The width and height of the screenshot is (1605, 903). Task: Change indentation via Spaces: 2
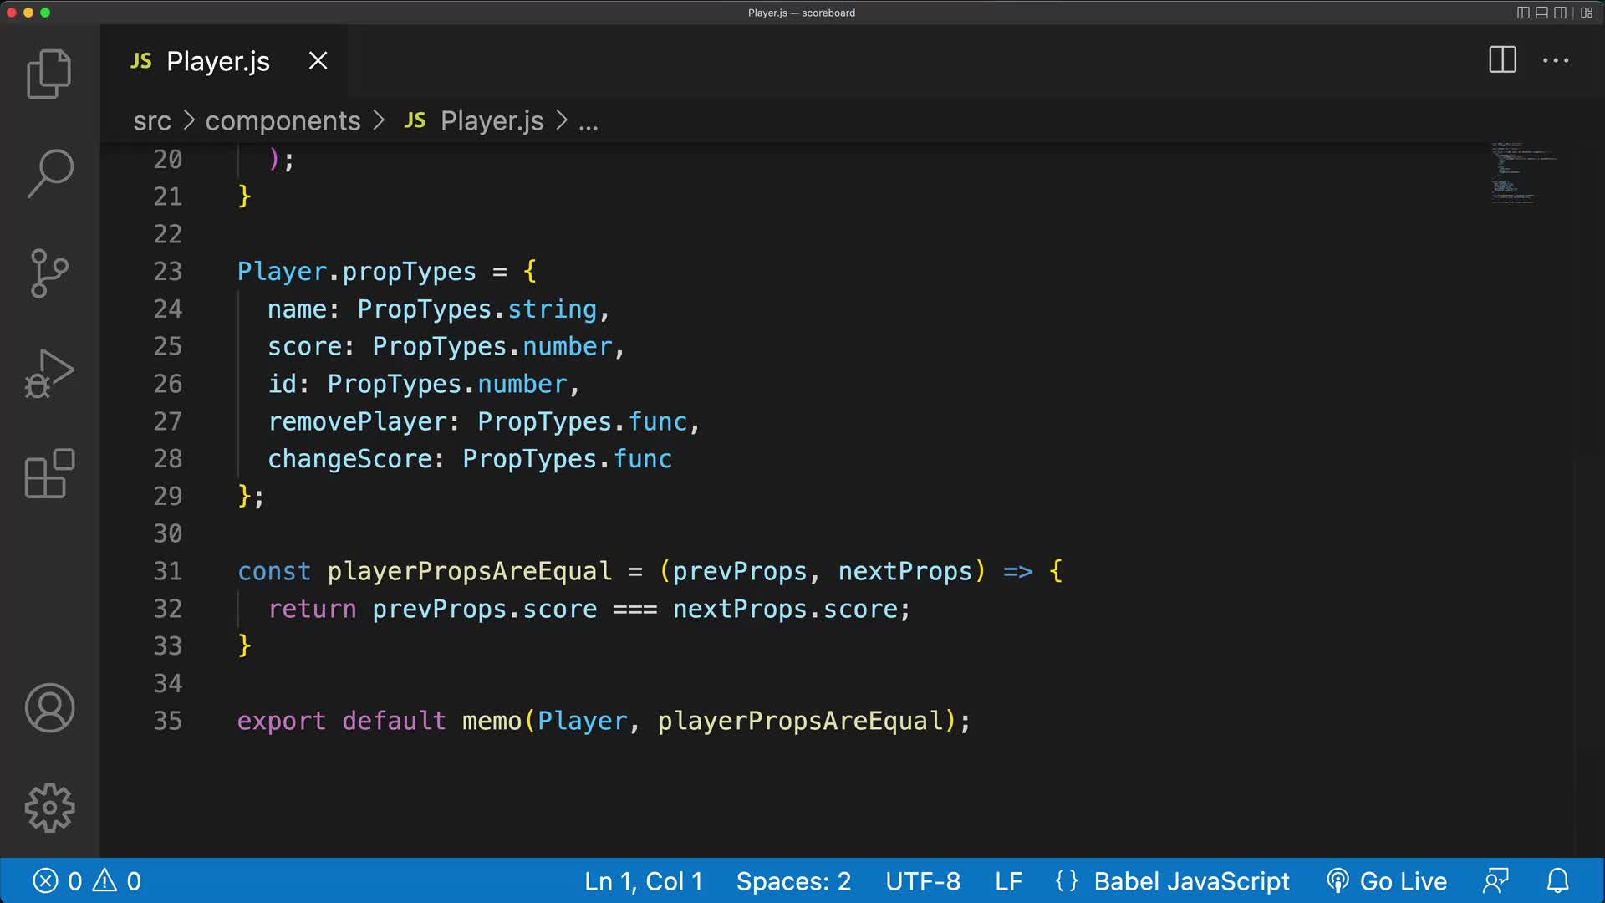[x=792, y=880]
